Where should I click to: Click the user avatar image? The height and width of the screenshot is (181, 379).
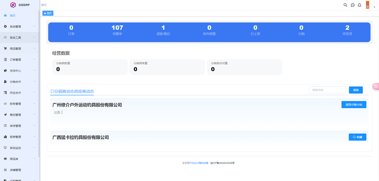(x=368, y=5)
